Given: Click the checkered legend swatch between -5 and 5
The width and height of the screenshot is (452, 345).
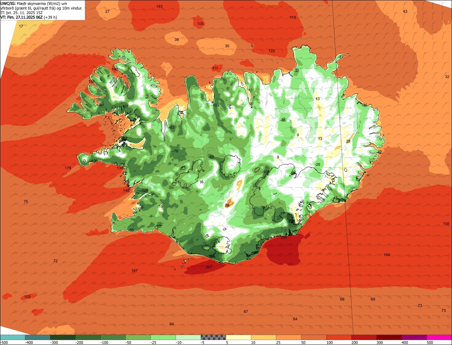Looking at the screenshot, I should pyautogui.click(x=213, y=337).
